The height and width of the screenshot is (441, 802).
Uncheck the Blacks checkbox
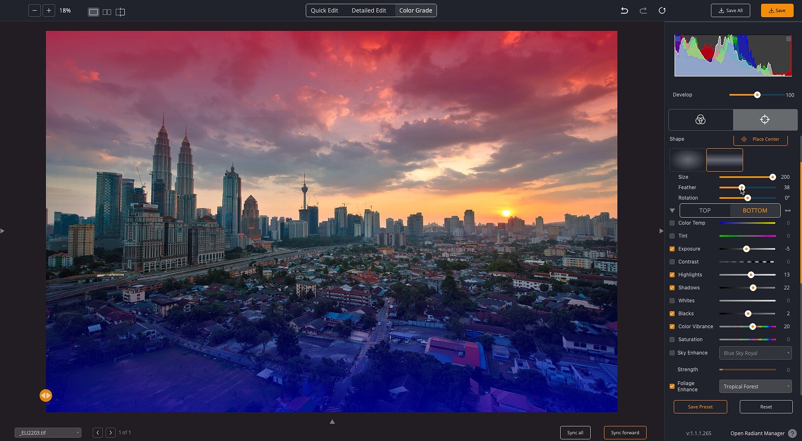[672, 314]
